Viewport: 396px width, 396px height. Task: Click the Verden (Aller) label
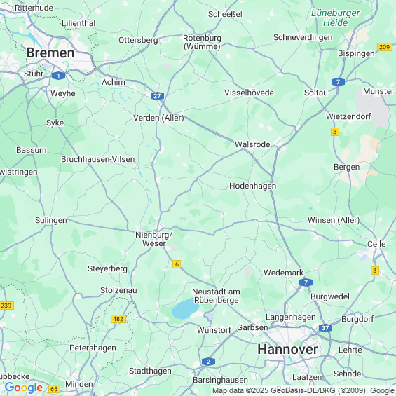point(158,118)
